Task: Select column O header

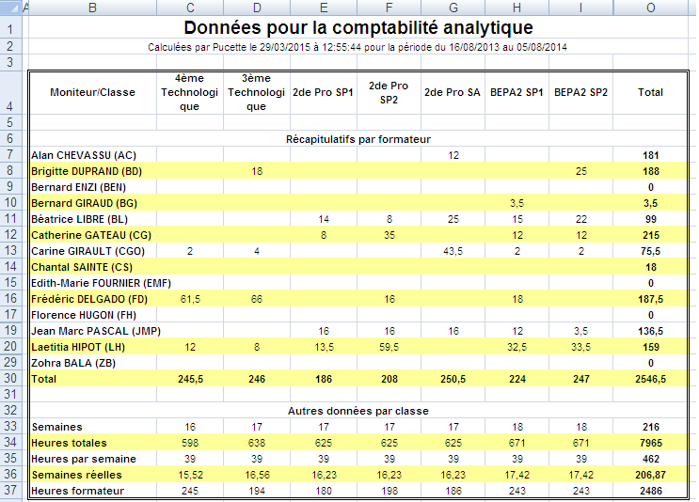Action: click(650, 8)
